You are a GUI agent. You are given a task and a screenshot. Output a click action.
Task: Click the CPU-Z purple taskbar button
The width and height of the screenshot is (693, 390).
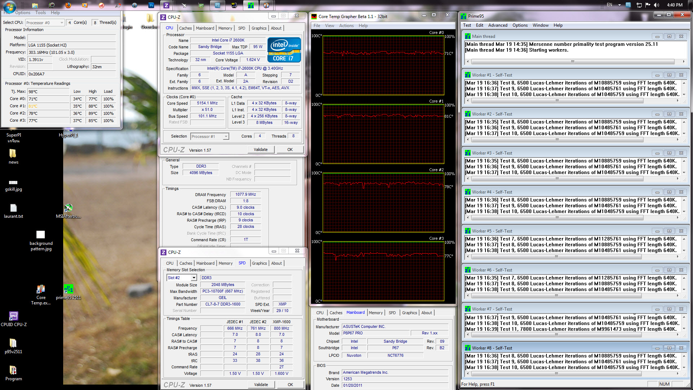pyautogui.click(x=166, y=5)
